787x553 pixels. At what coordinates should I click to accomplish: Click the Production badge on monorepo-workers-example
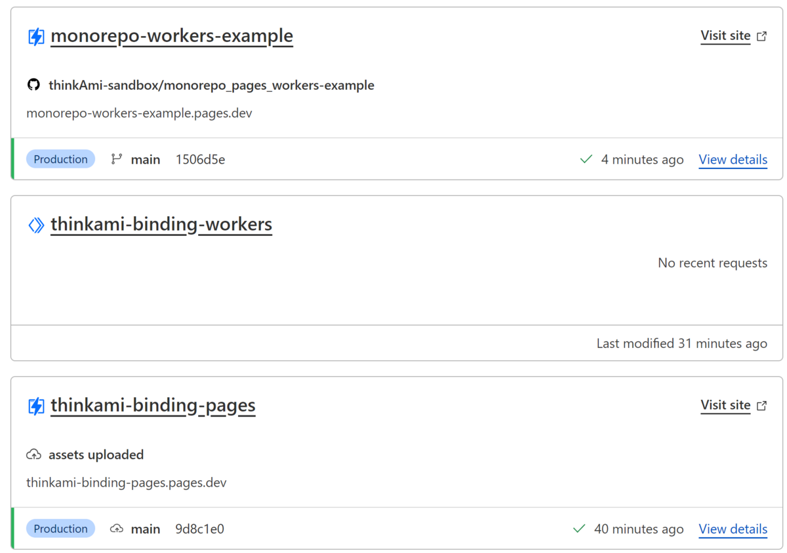pos(60,159)
